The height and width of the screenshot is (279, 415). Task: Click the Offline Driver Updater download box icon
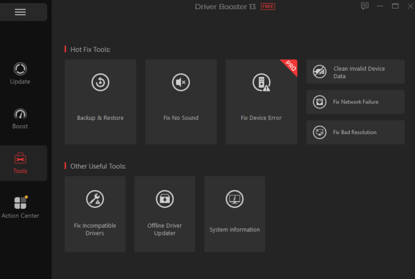[165, 199]
